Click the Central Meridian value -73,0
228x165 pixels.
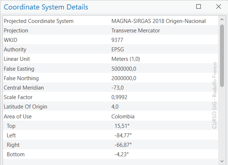117,88
